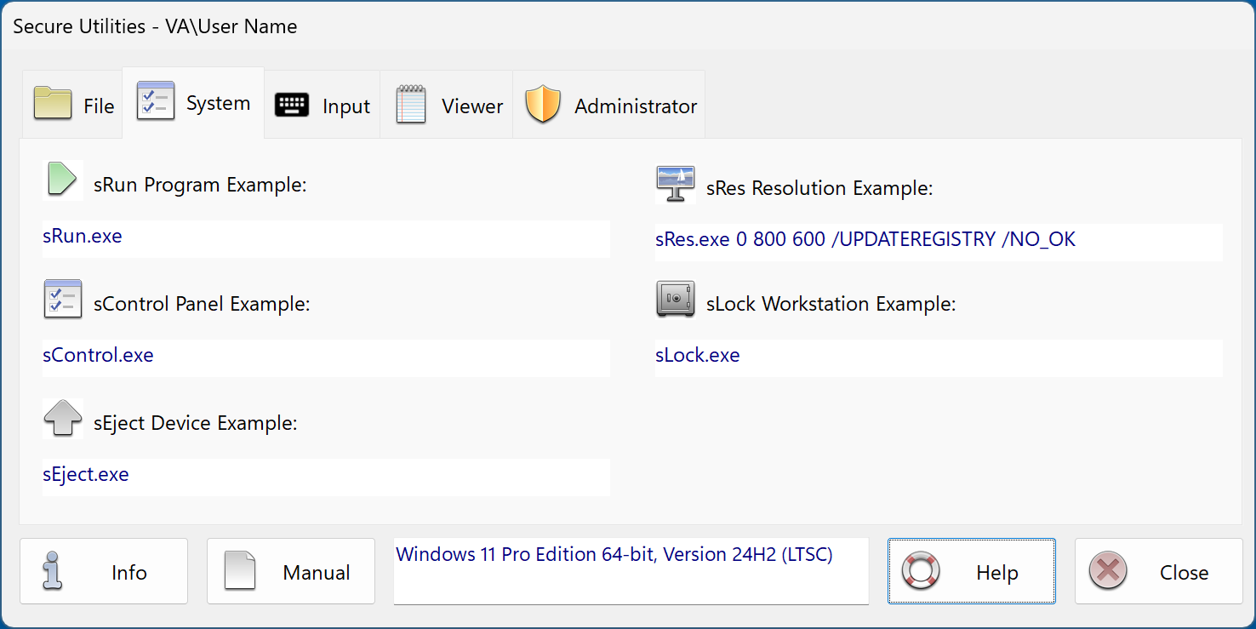Click the Info figure icon

pyautogui.click(x=51, y=571)
